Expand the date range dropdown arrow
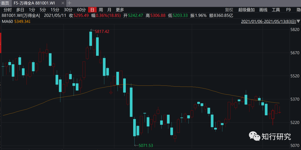Viewport: 301px width, 150px height. pyautogui.click(x=298, y=21)
